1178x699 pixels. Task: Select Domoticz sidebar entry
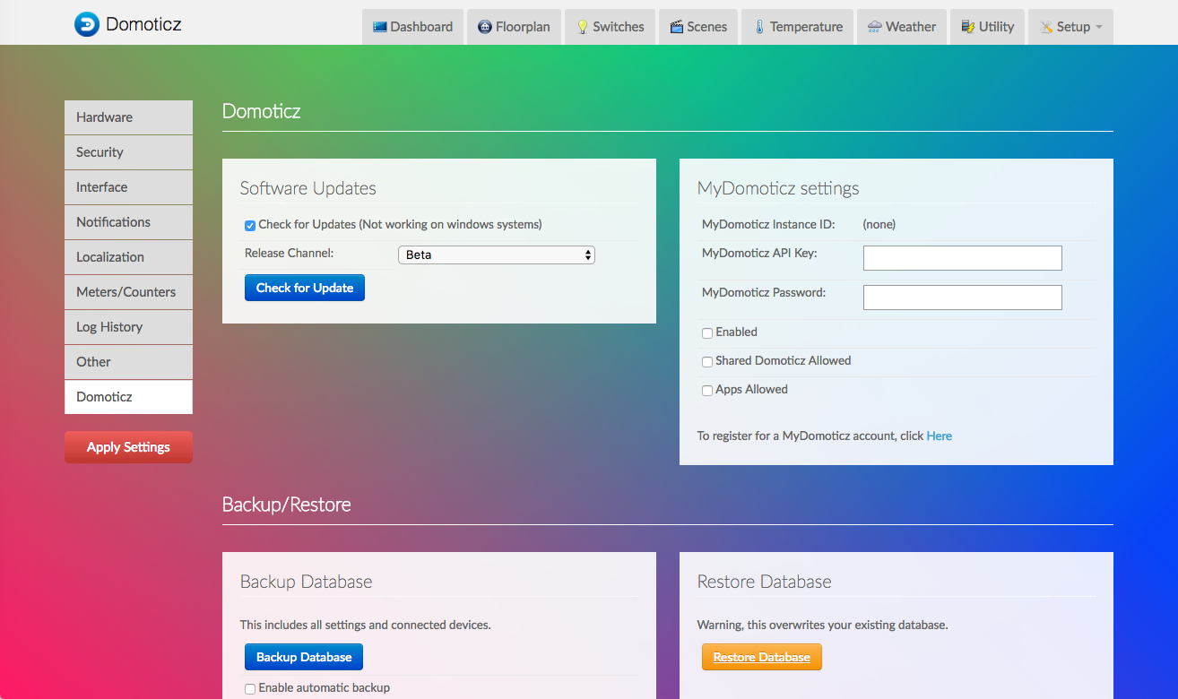point(128,397)
